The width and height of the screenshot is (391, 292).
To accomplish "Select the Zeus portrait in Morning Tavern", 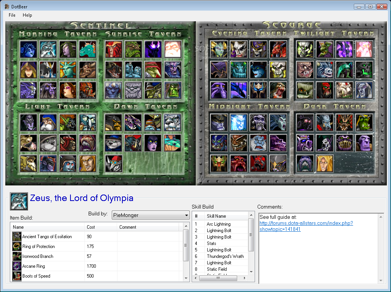I will [x=48, y=49].
